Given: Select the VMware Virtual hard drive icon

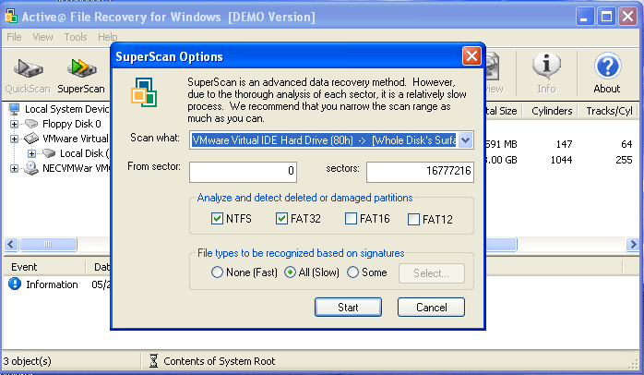Looking at the screenshot, I should tap(31, 139).
